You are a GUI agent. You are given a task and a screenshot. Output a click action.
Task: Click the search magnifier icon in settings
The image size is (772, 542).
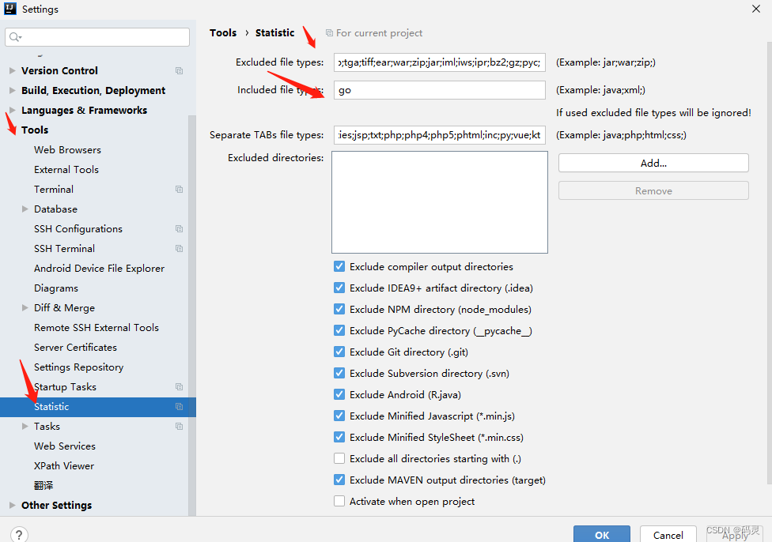coord(15,37)
